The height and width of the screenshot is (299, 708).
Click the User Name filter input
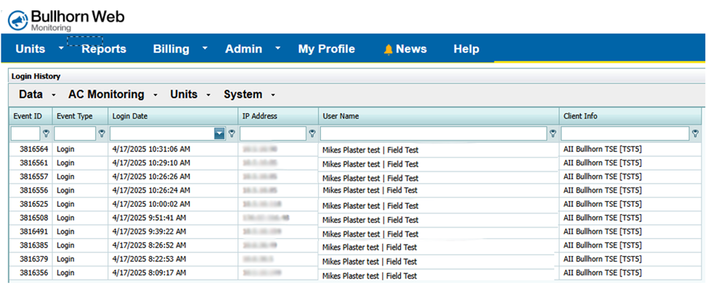coord(434,134)
